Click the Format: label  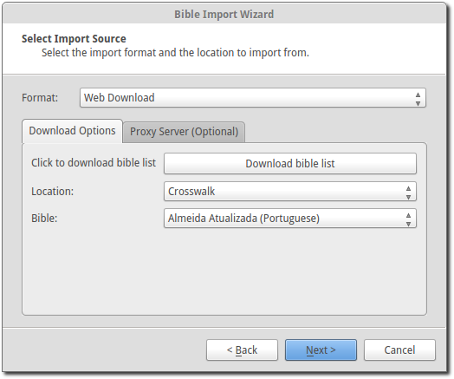[40, 98]
